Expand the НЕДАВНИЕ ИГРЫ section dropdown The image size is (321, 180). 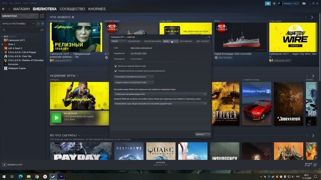pyautogui.click(x=77, y=75)
